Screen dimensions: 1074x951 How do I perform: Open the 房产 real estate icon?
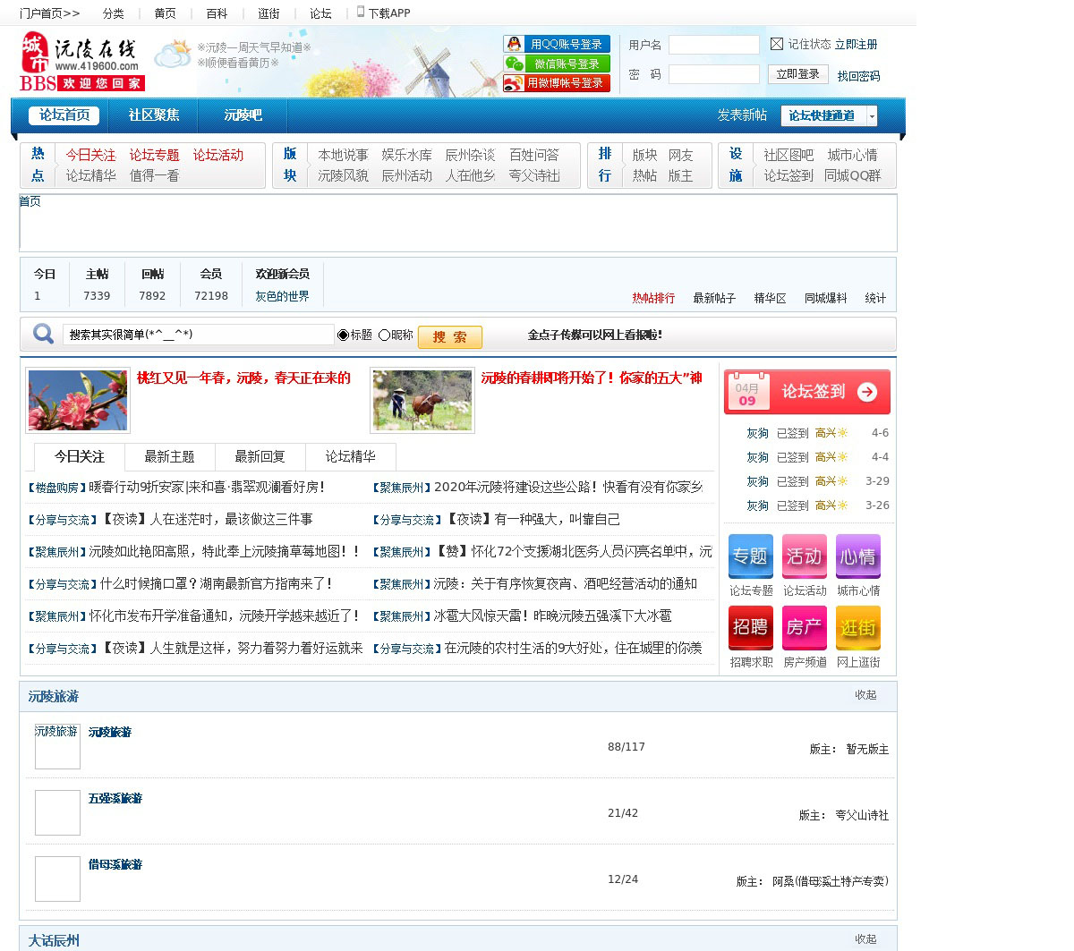coord(804,627)
